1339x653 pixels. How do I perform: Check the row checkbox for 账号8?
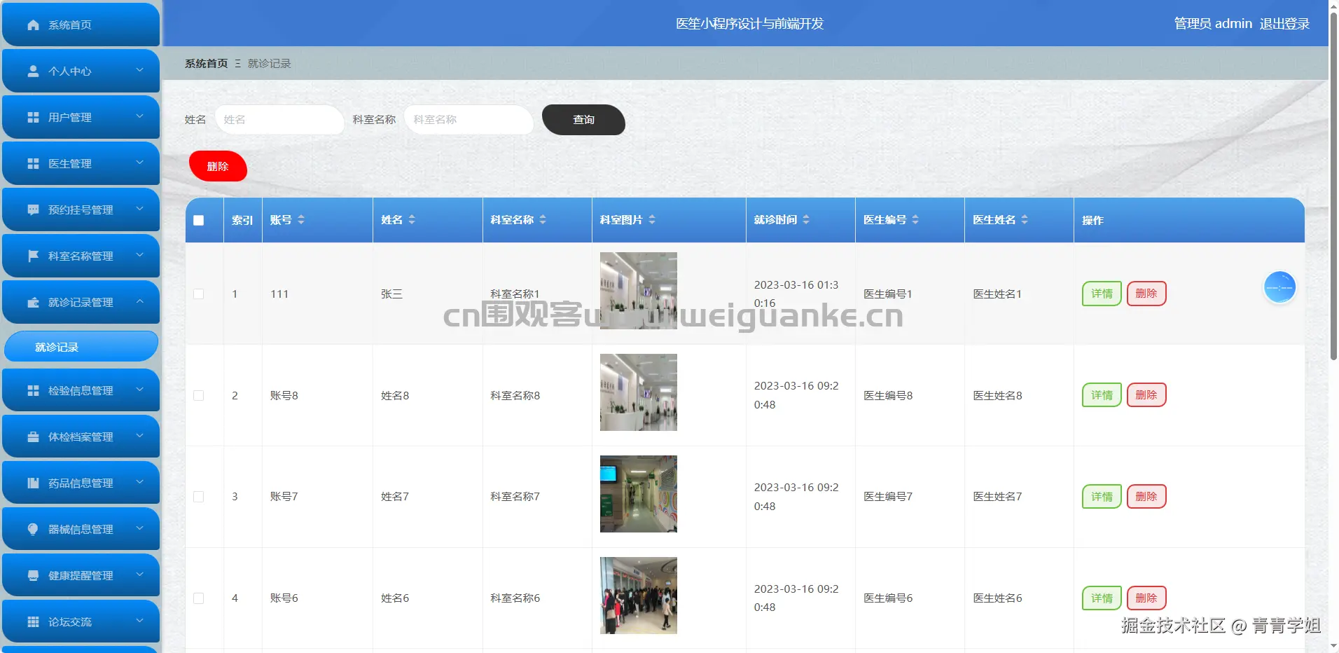point(199,396)
